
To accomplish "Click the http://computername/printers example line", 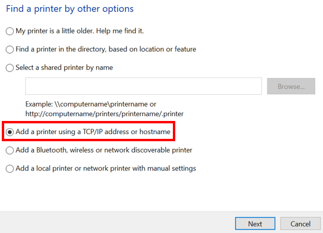I will (x=105, y=114).
